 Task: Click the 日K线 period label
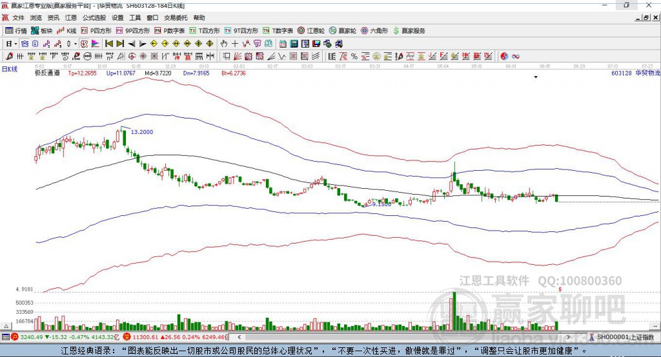[10, 69]
